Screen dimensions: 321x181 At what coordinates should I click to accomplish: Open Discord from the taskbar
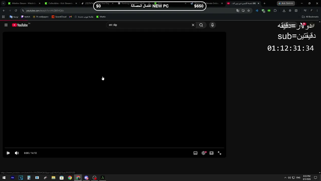pos(86,178)
